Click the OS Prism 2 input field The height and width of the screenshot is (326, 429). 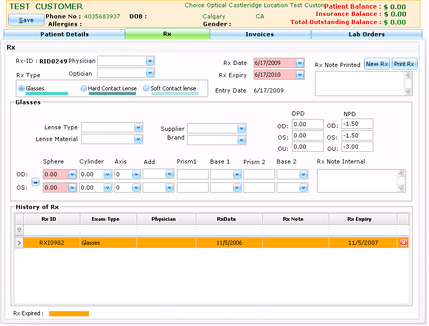tap(259, 188)
